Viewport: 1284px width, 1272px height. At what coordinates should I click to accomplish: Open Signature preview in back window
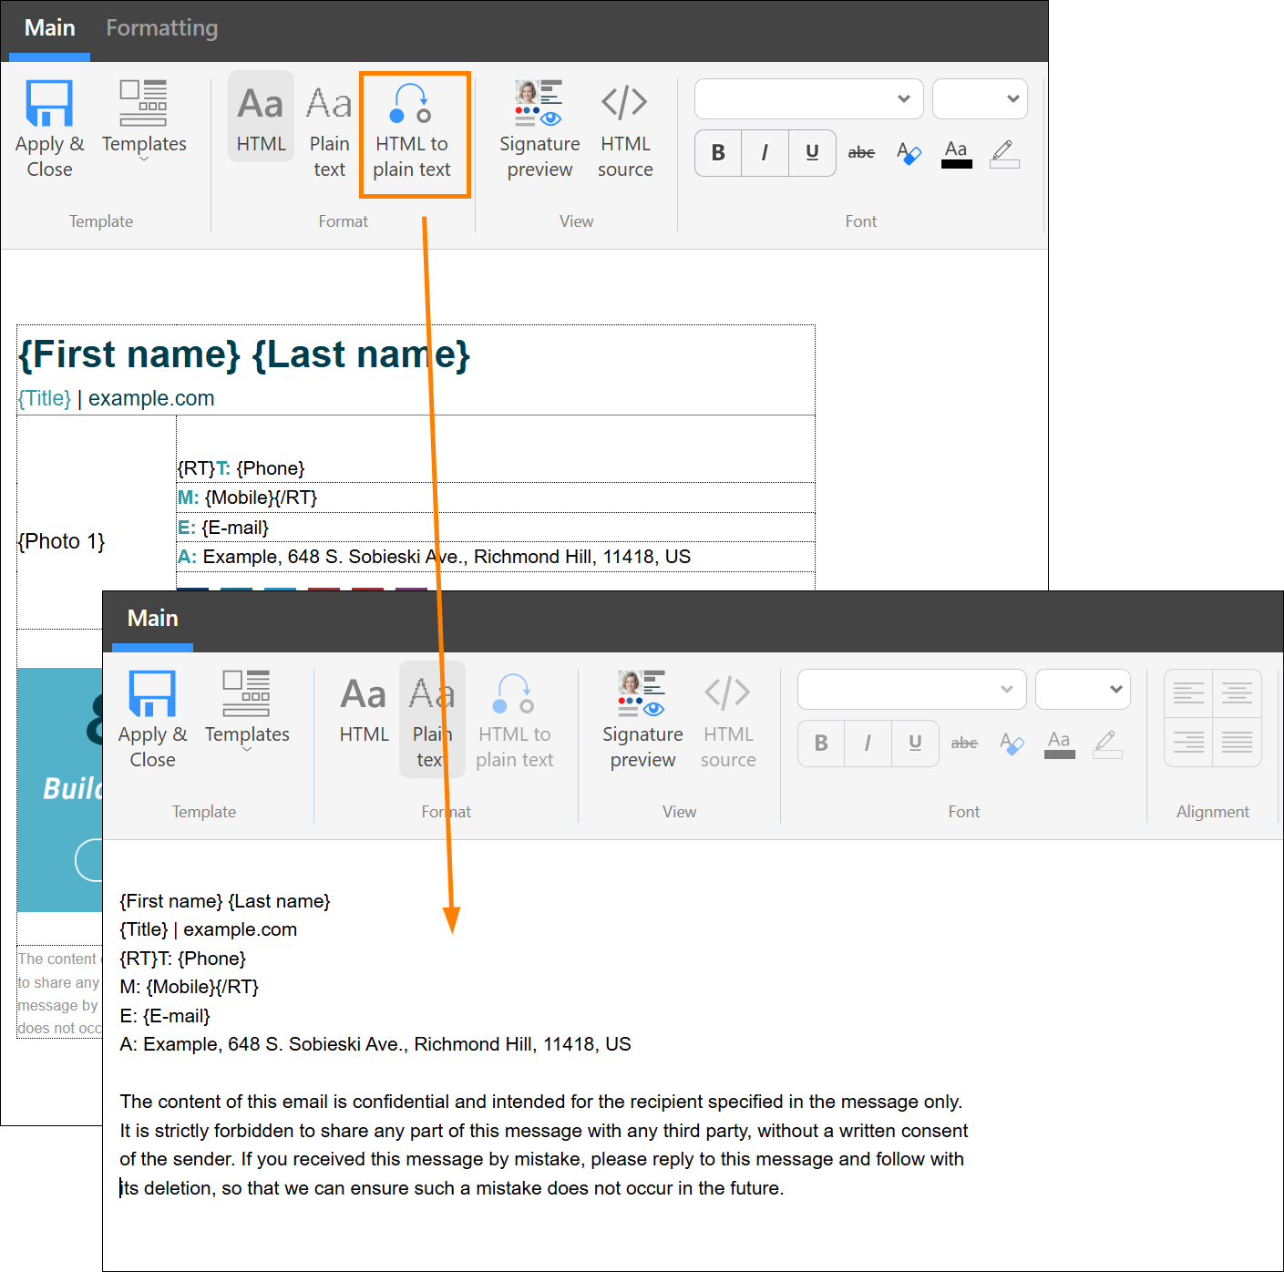pos(539,129)
